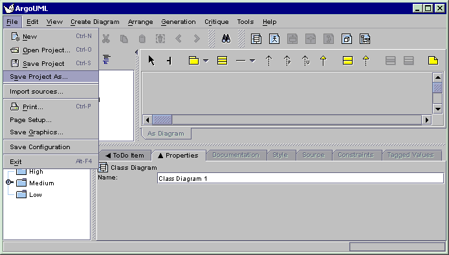The image size is (449, 255).
Task: Select the solid Generalization arrow tool
Action: click(x=323, y=61)
